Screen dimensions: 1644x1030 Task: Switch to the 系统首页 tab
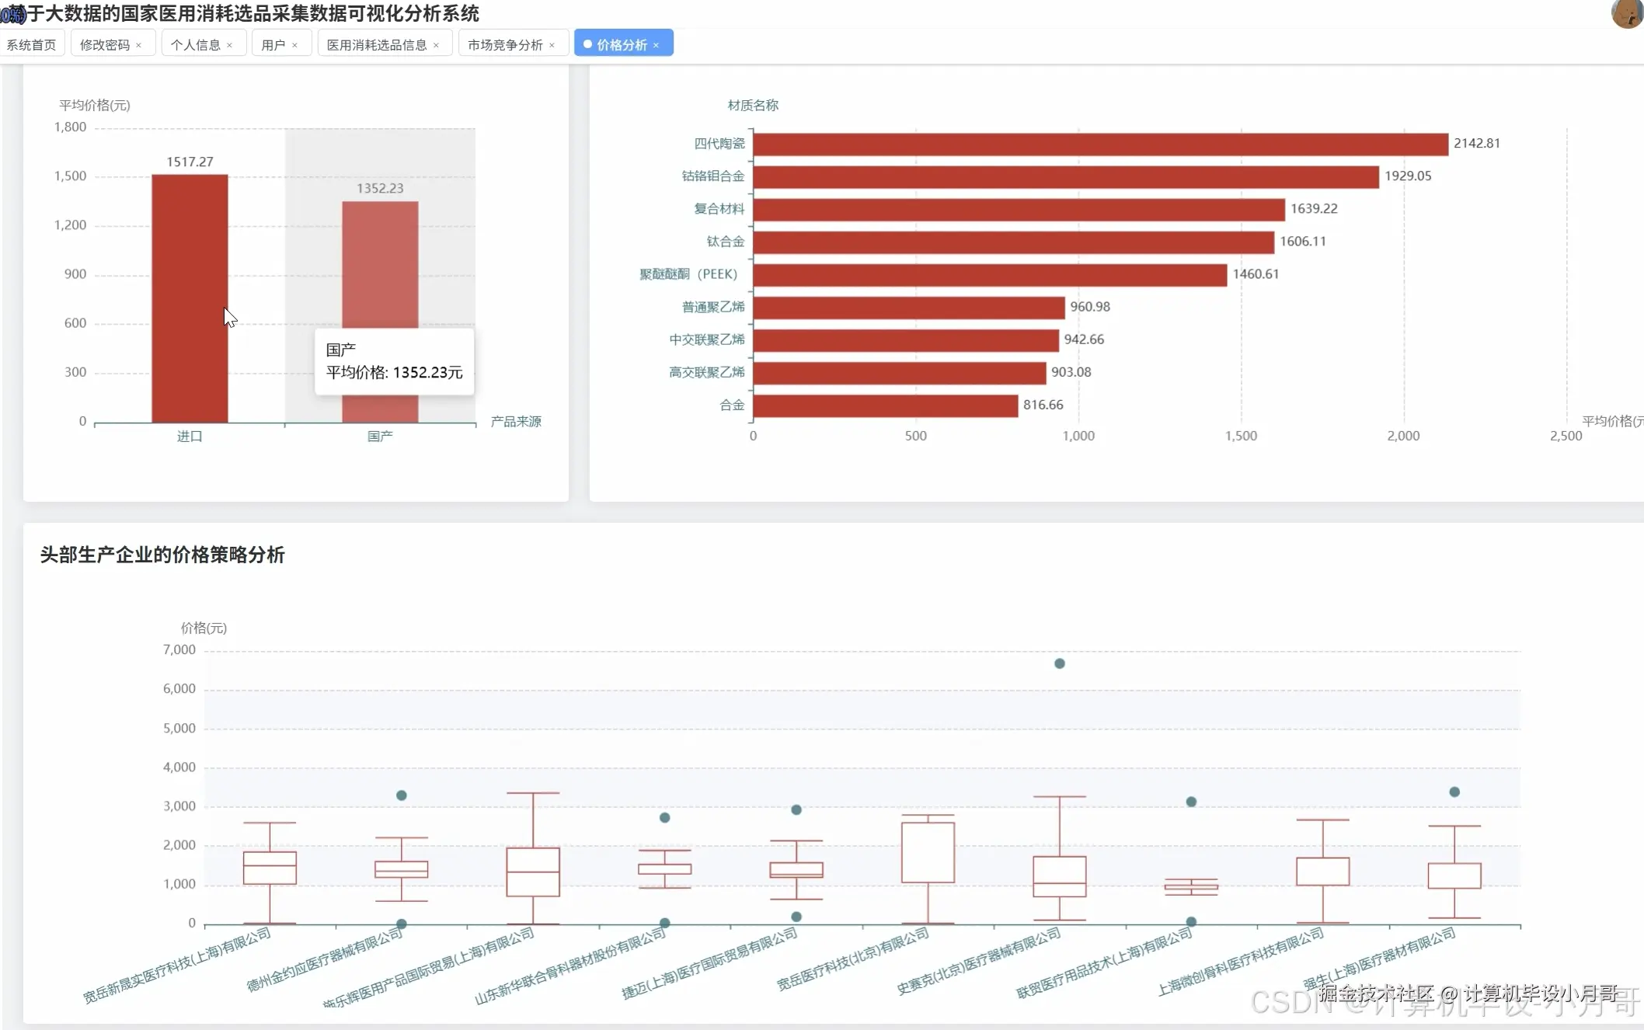(x=31, y=45)
